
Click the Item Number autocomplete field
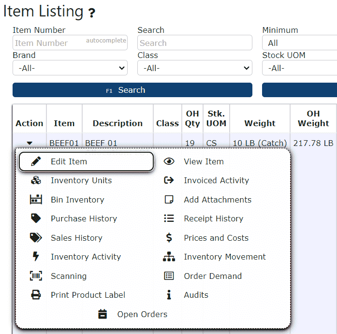48,43
